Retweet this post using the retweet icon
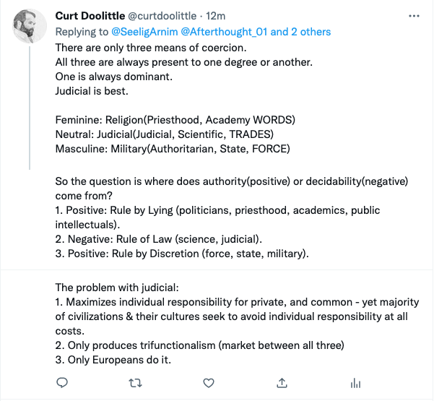The height and width of the screenshot is (401, 434). point(135,382)
